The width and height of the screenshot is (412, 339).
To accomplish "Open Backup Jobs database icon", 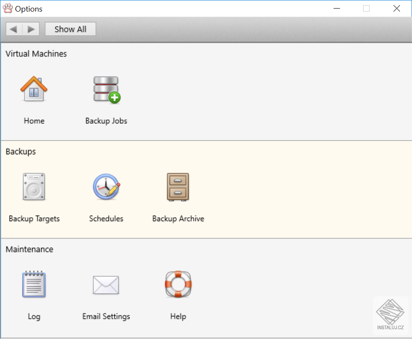I will (x=107, y=90).
